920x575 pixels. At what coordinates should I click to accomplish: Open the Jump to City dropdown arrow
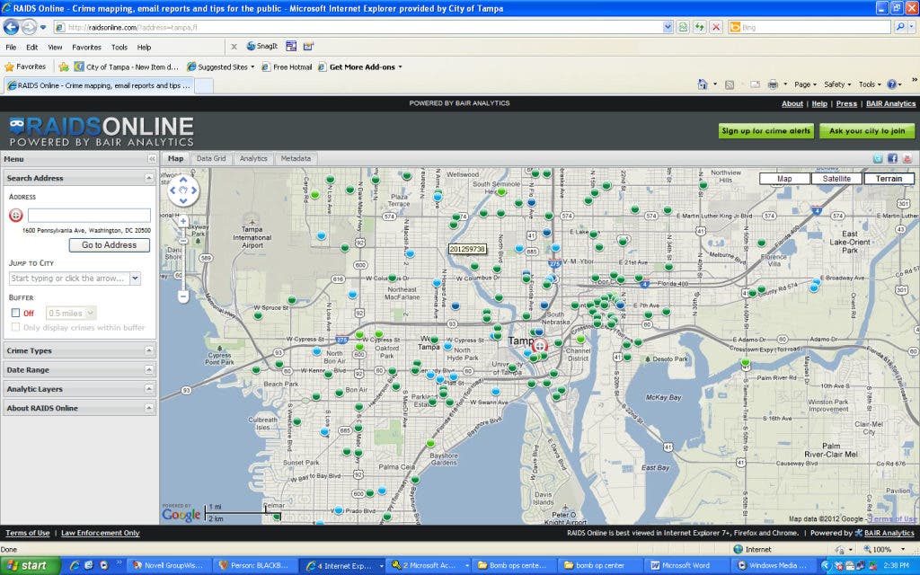[x=135, y=279]
